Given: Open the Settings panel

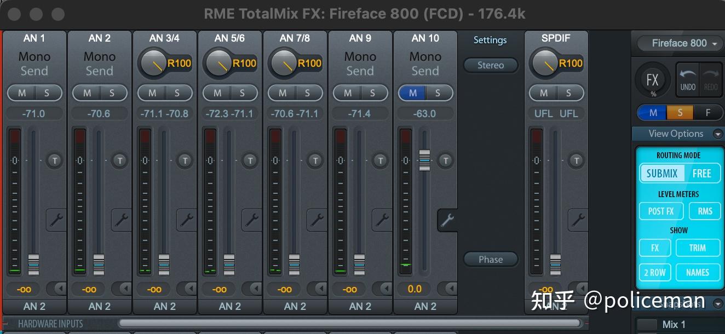Looking at the screenshot, I should coord(490,40).
